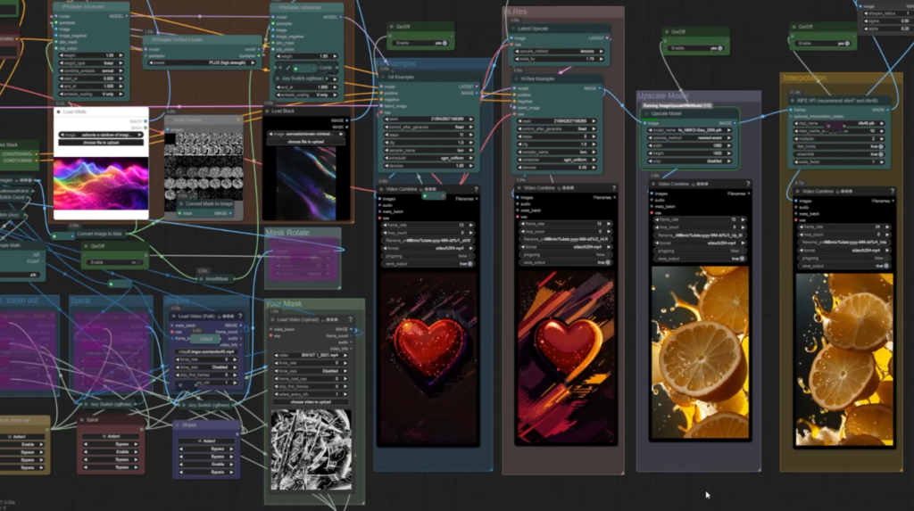Click the Load Video (Path) help icon
914x511 pixels.
click(240, 317)
